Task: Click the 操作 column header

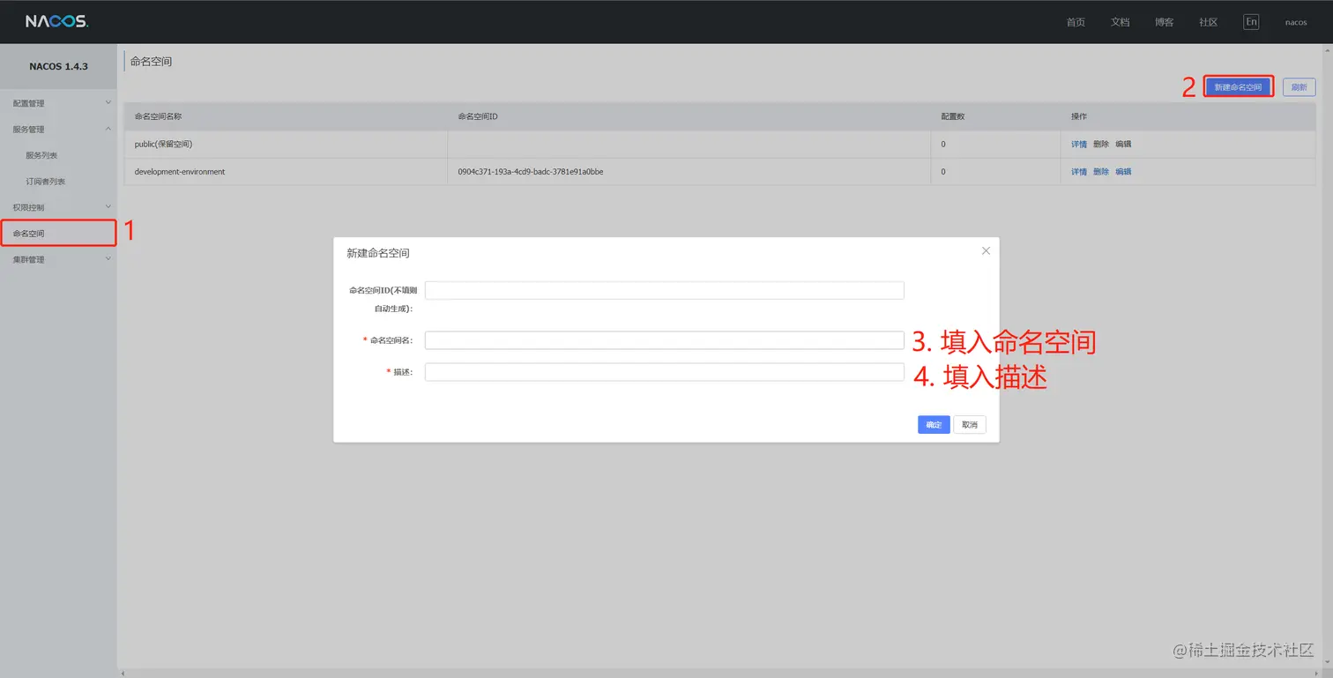Action: point(1188,116)
